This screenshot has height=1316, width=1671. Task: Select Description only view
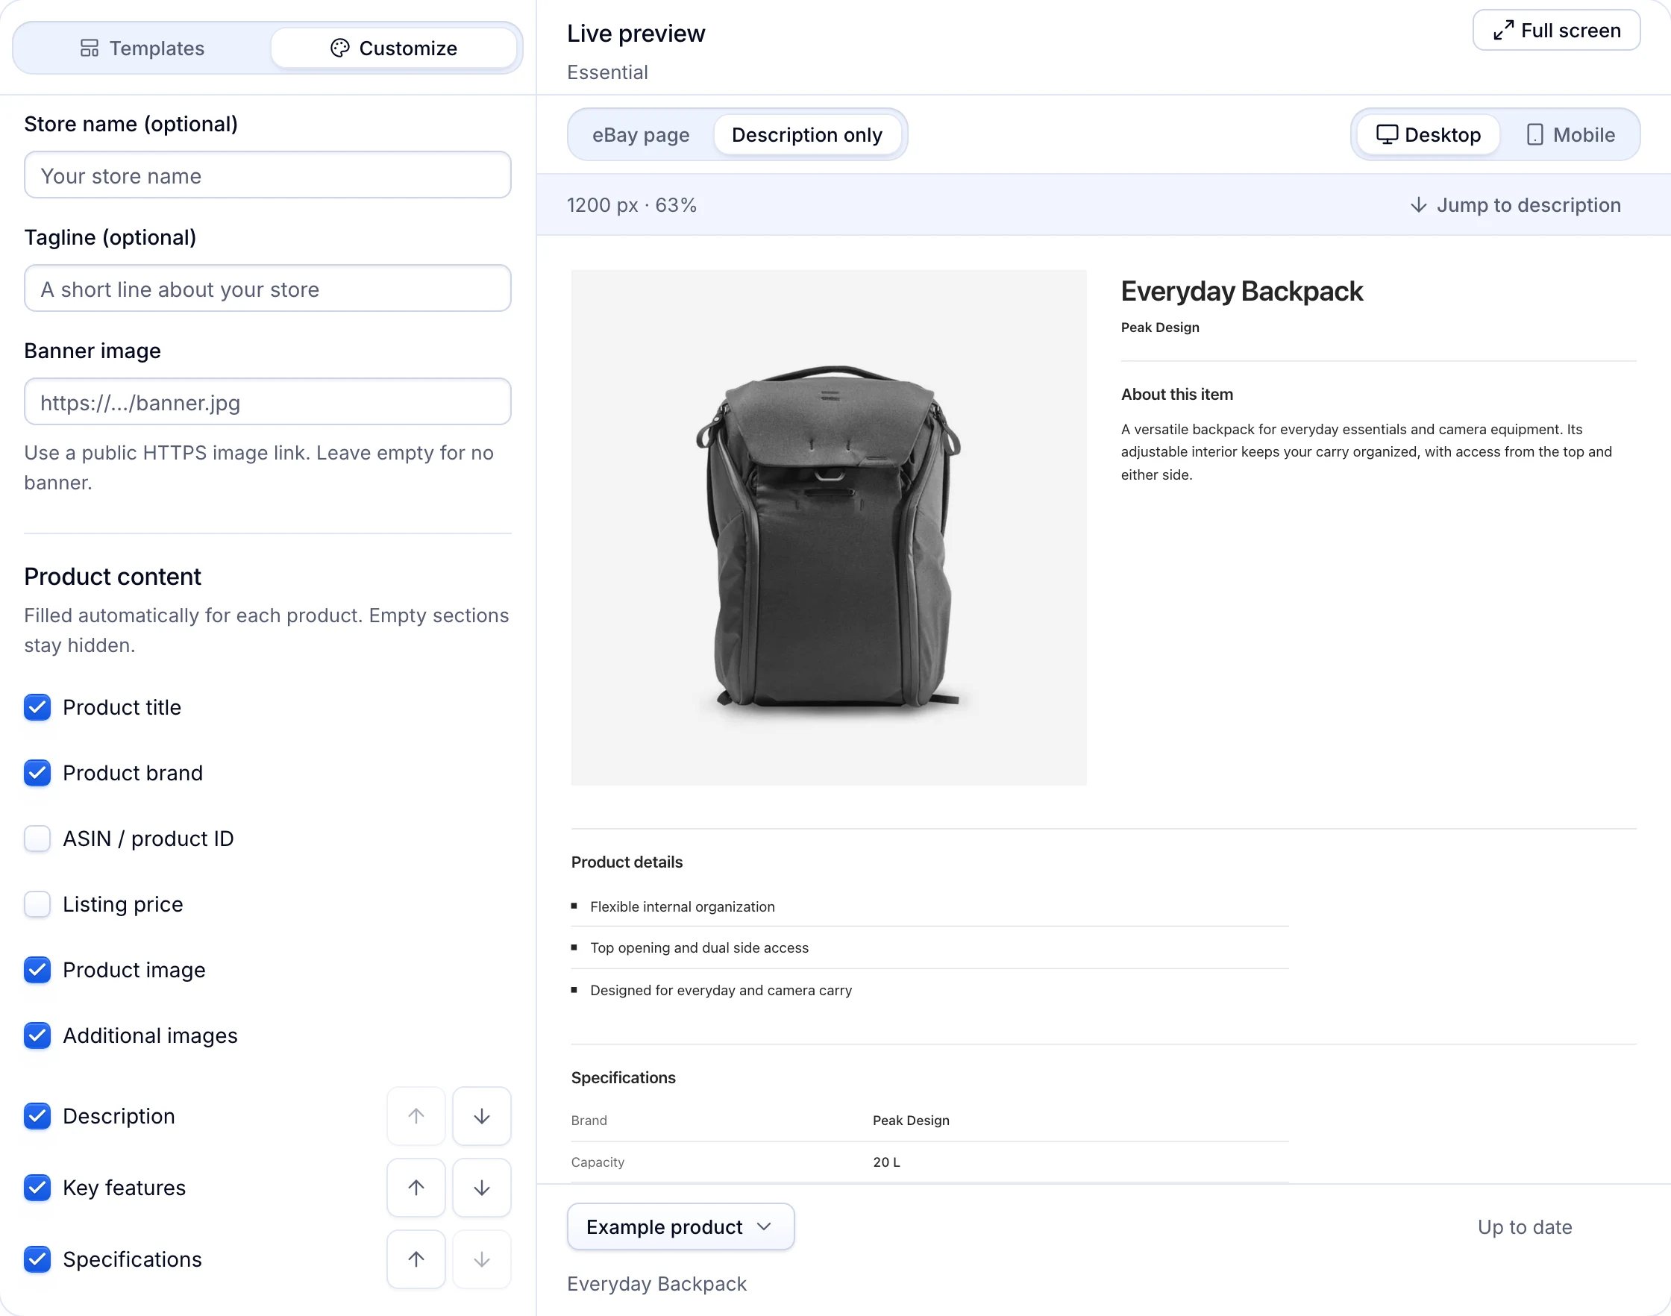[x=806, y=134]
